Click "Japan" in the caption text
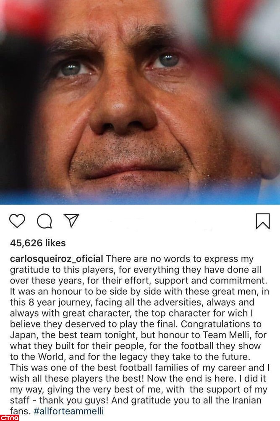This screenshot has height=421, width=280. (x=20, y=335)
